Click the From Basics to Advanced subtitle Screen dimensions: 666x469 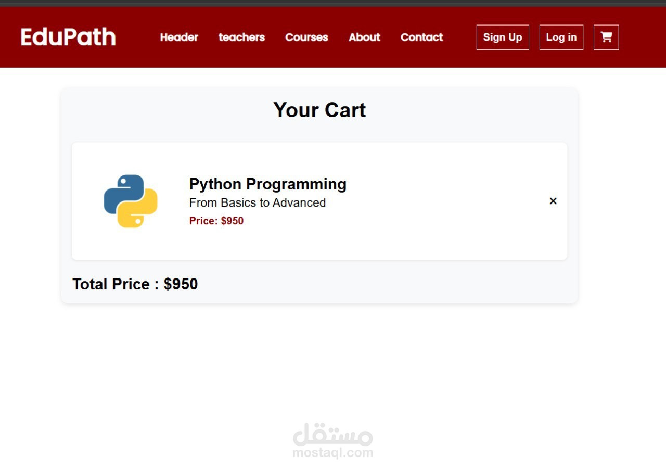(258, 203)
